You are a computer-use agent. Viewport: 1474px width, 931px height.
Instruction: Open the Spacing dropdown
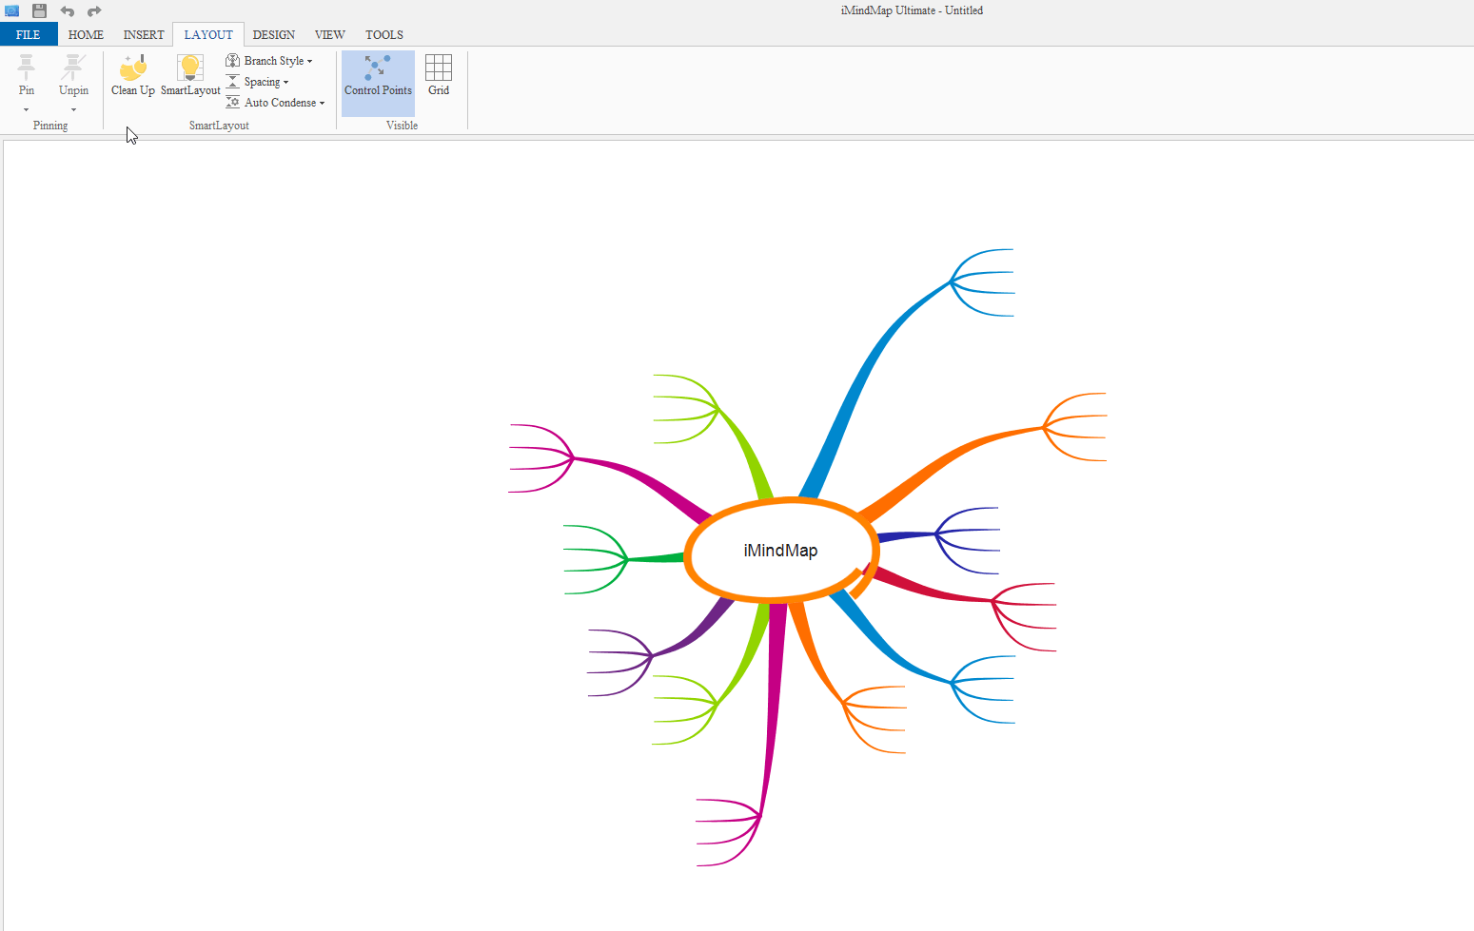click(257, 82)
